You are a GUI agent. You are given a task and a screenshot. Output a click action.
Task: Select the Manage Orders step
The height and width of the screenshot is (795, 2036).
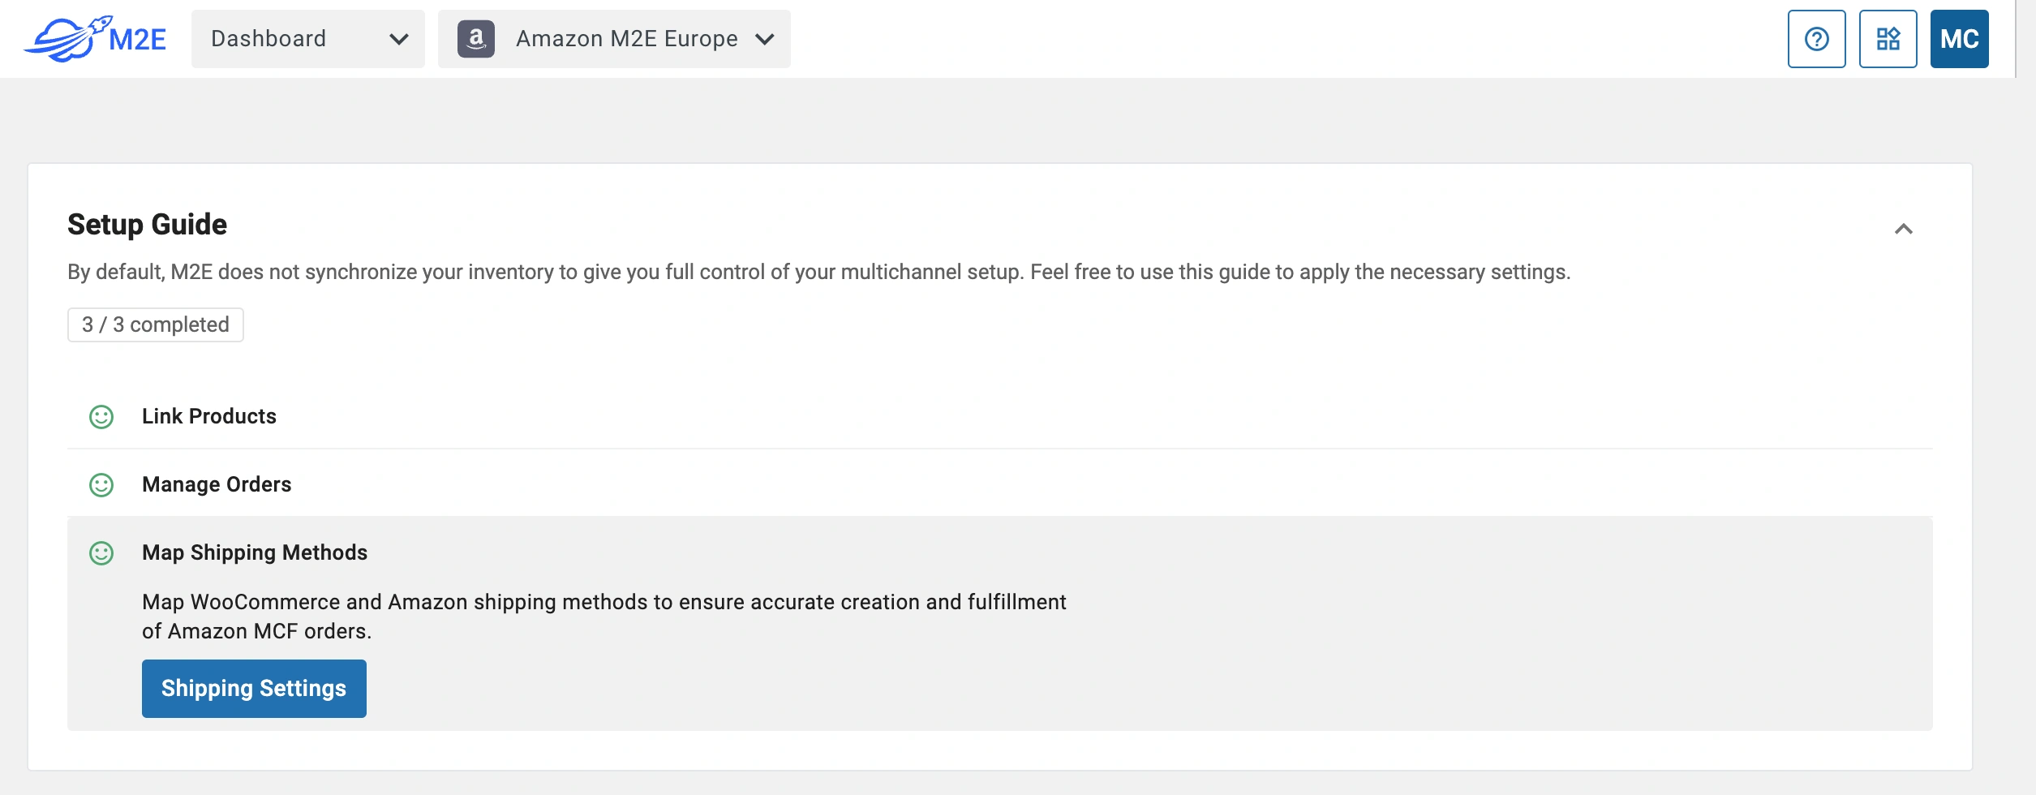click(x=217, y=485)
